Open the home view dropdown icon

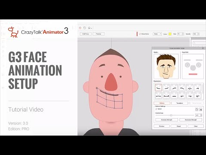[x=90, y=28]
